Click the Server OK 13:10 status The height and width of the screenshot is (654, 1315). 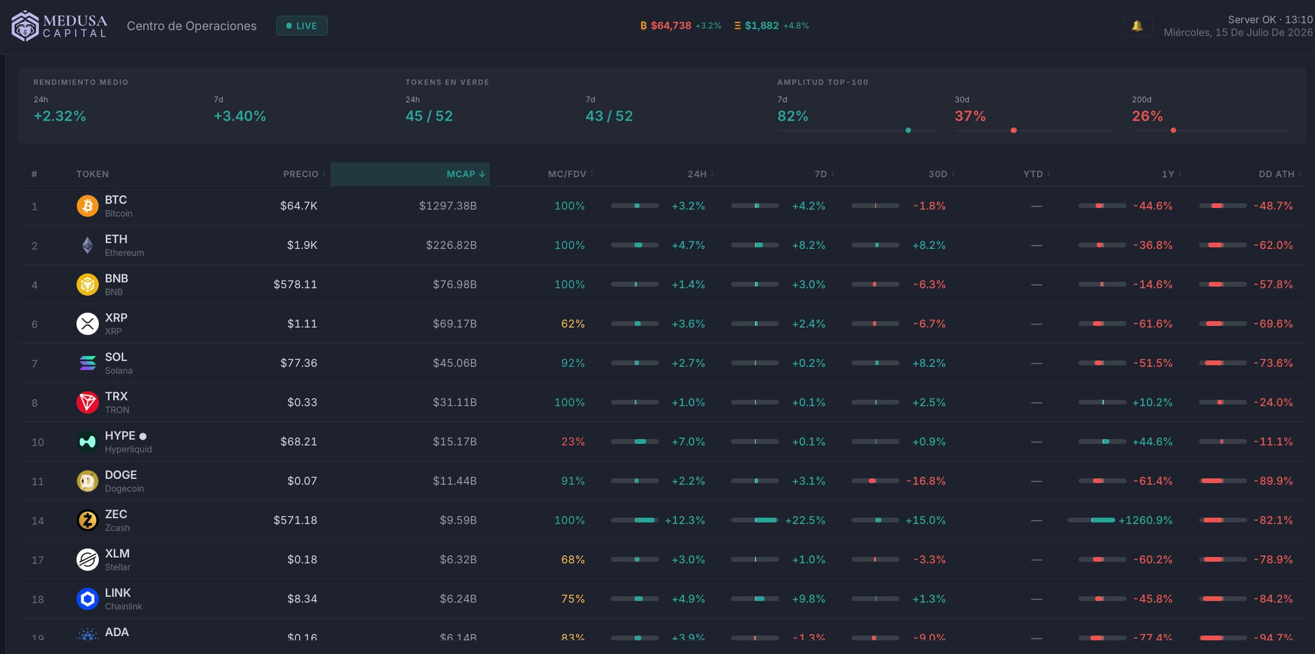[1270, 19]
